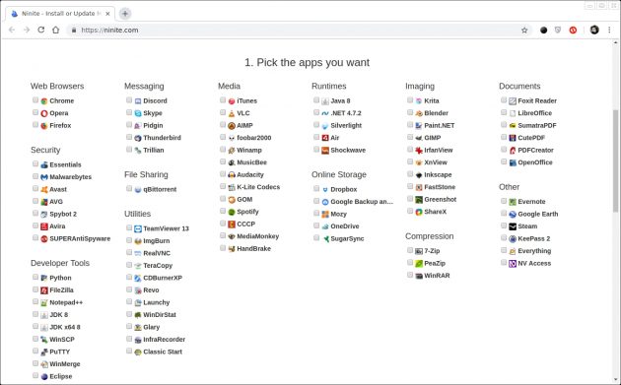Click the LibreOffice icon
Screen dimensions: 621x385
coord(513,113)
